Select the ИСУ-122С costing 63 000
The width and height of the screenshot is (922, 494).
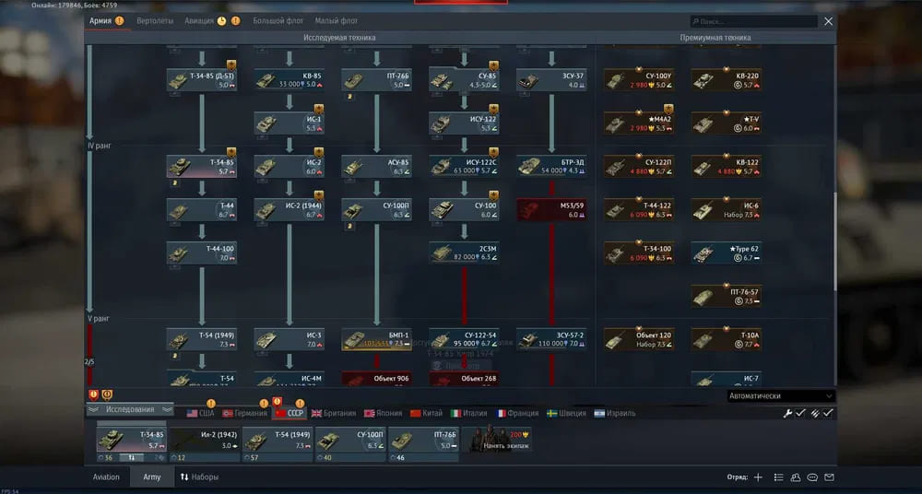pos(464,167)
